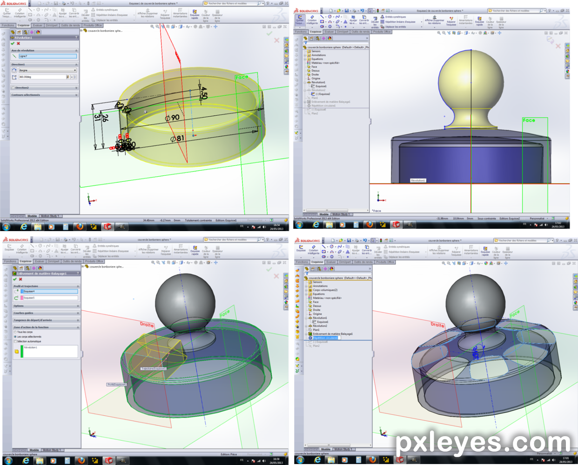Viewport: 578px width, 465px height.
Task: Switch to Evaluer tab in top-left window
Action: pos(38,25)
